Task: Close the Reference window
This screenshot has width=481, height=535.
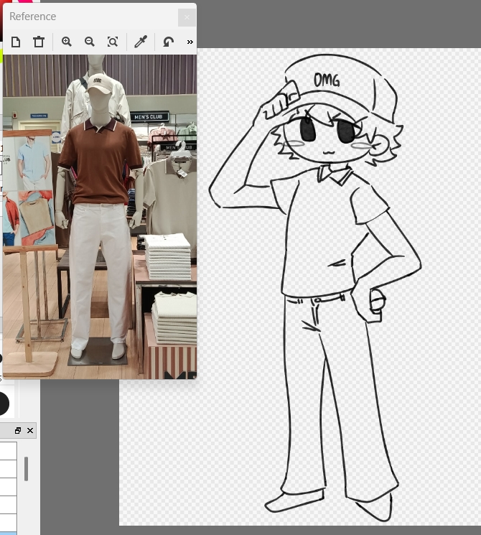Action: click(187, 17)
